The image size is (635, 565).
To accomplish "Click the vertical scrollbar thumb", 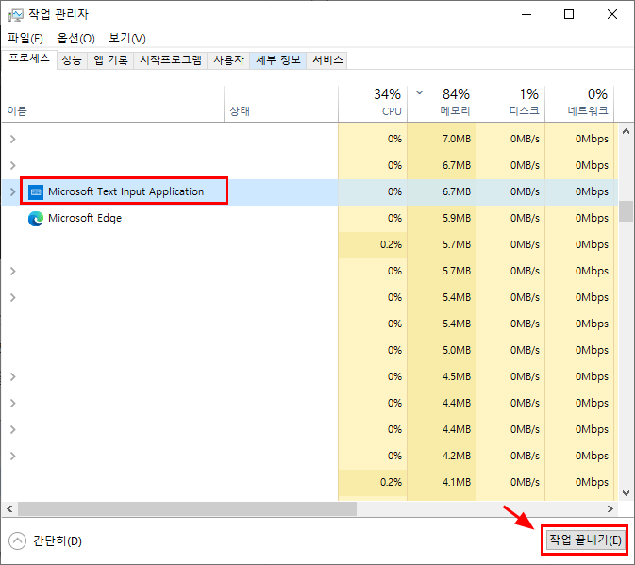I will [x=626, y=211].
